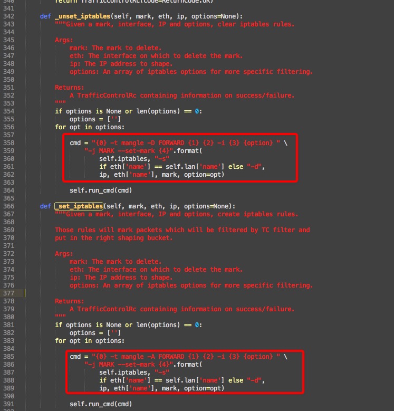394x411 pixels.
Task: Click 'ip: The IP address to shape.' line 375
Action: click(x=121, y=278)
